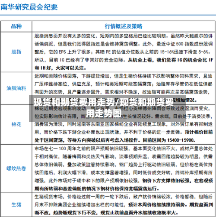Click the 棉花 row label
Image resolution: width=216 pixels, height=217 pixels.
tap(16, 124)
